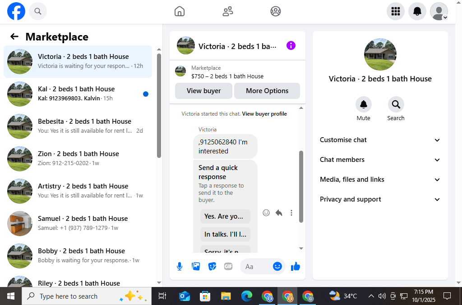Choose a GIF icon
This screenshot has width=462, height=305.
(228, 266)
